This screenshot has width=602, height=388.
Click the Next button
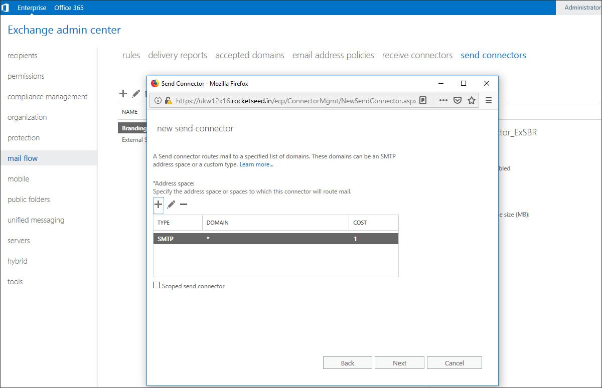pyautogui.click(x=399, y=363)
